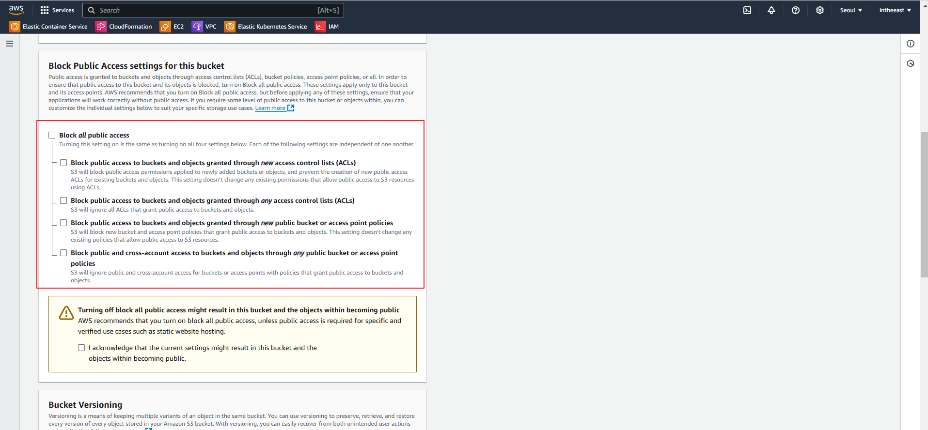Viewport: 928px width, 430px height.
Task: Open the info panel icon
Action: 911,44
